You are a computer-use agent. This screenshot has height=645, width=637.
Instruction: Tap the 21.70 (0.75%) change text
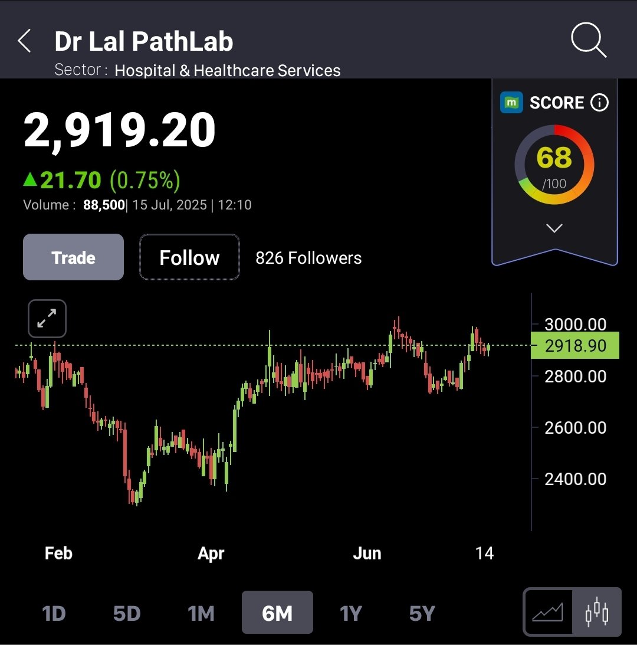pos(102,180)
